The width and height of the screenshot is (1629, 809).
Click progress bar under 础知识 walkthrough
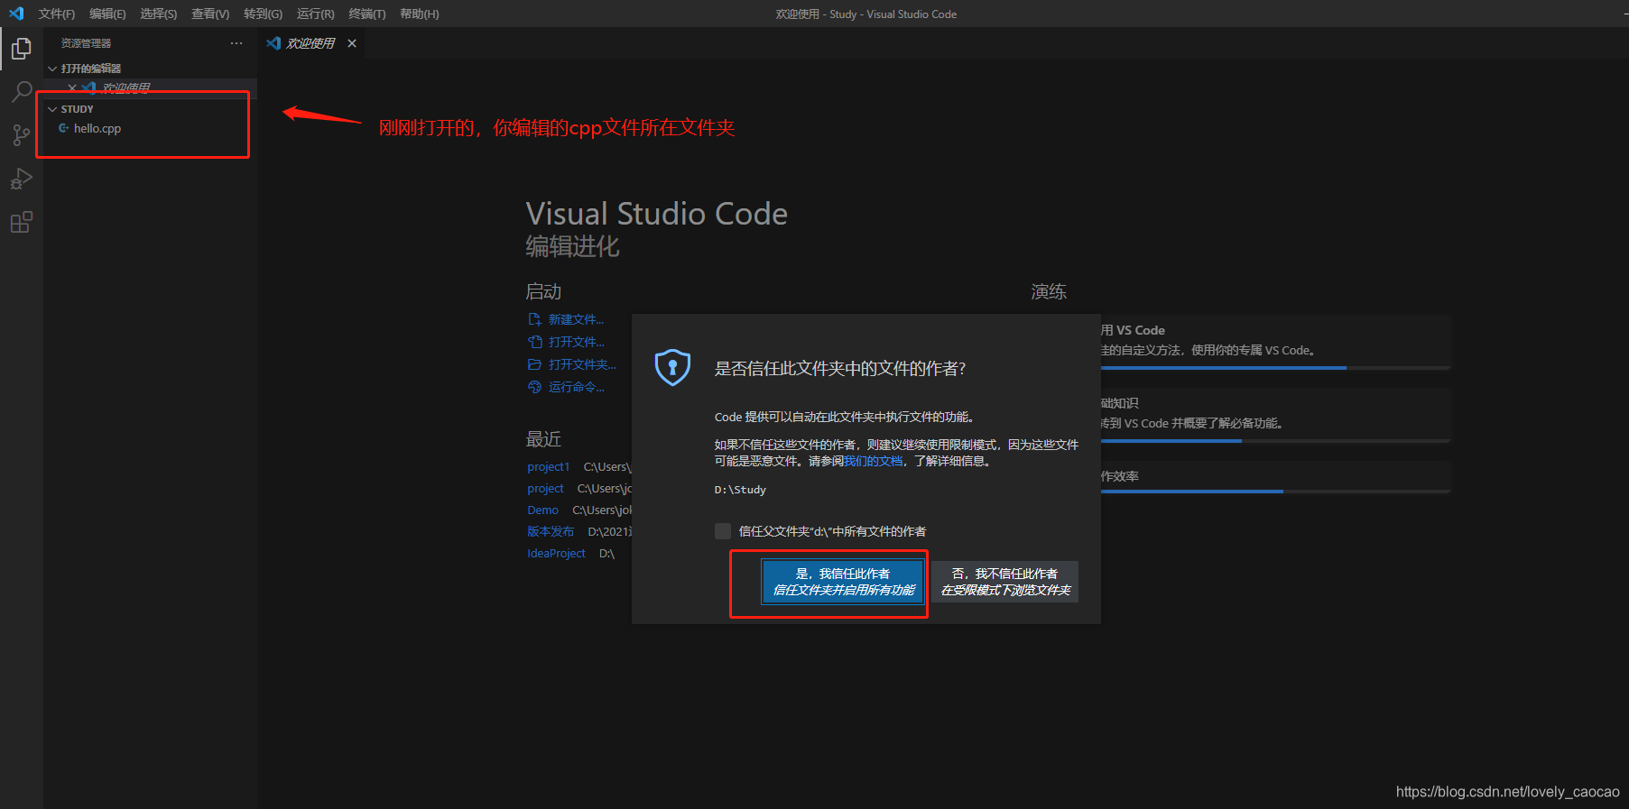[x=1275, y=441]
